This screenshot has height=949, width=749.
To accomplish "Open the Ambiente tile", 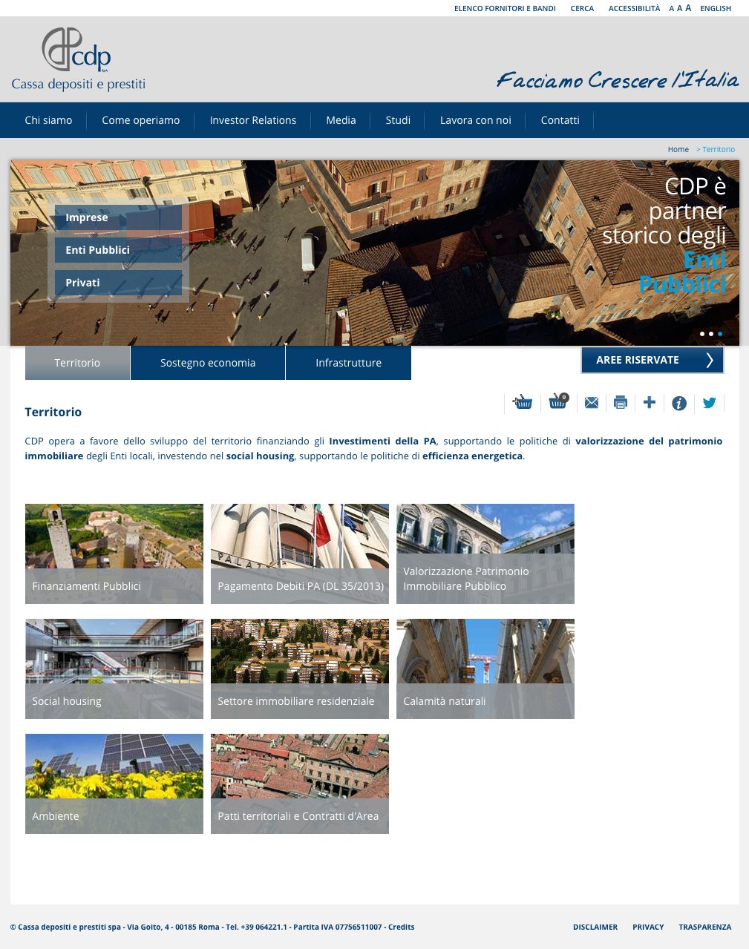I will pyautogui.click(x=114, y=784).
